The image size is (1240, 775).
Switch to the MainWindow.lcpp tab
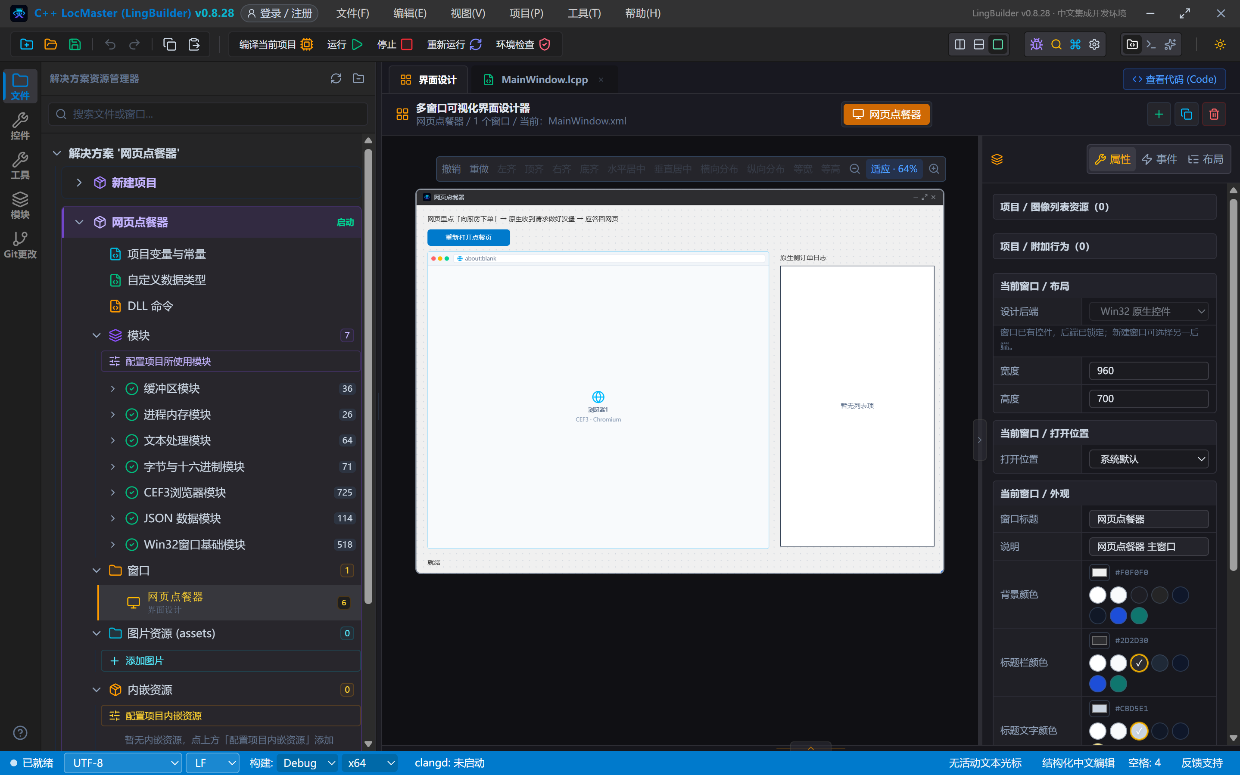(544, 80)
